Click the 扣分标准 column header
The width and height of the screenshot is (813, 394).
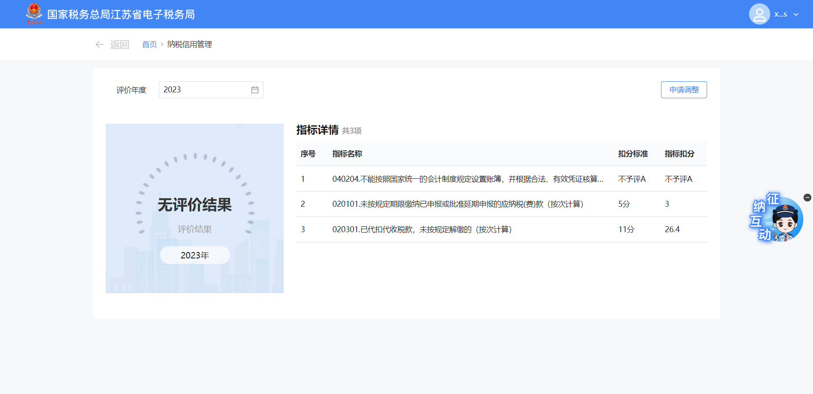[x=633, y=154]
